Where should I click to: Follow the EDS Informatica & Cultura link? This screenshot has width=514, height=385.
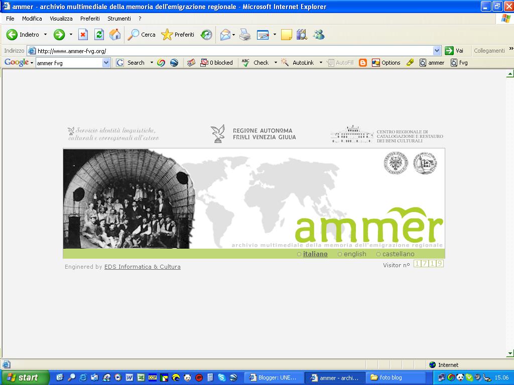(x=142, y=267)
